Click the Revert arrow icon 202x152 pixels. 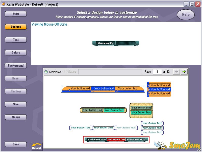click(37, 146)
